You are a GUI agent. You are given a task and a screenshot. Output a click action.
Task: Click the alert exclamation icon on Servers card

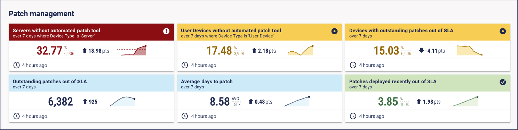pos(166,31)
